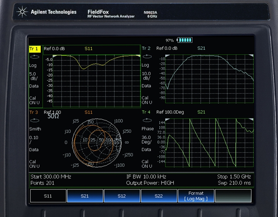
Task: Click the Output Power: HIGH setting
Action: tap(150, 183)
